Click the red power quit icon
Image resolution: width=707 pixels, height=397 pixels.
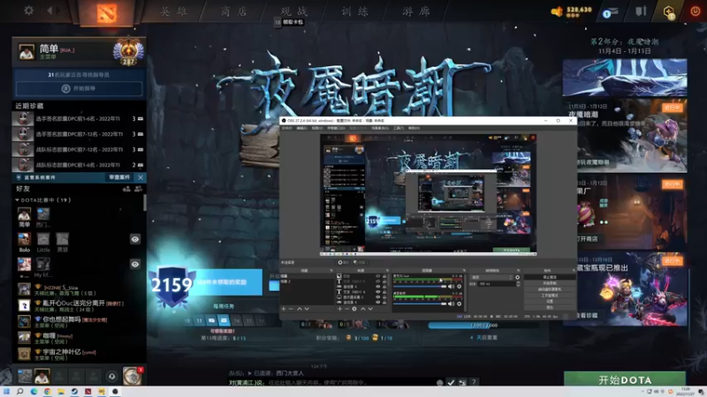696,11
